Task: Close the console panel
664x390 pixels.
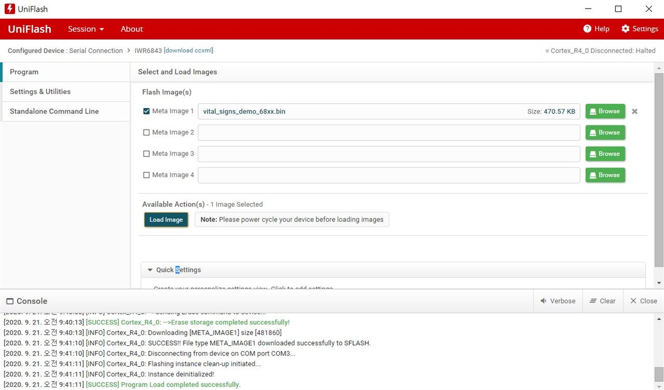Action: (x=643, y=301)
